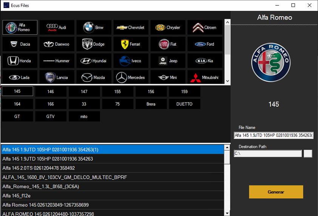The height and width of the screenshot is (216, 318).
Task: Choose the Mazda brand tile
Action: pyautogui.click(x=94, y=77)
